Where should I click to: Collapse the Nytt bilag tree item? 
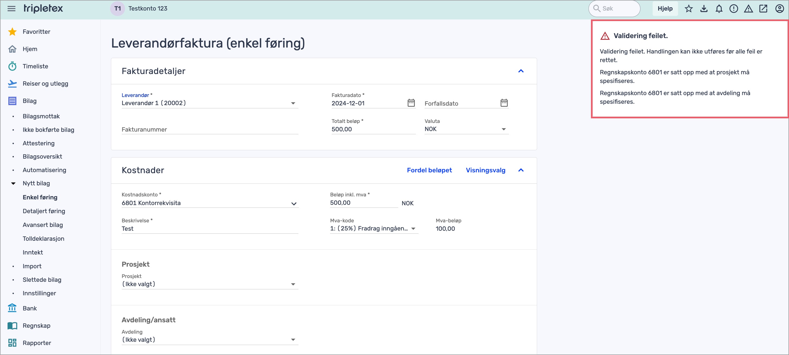click(x=13, y=183)
